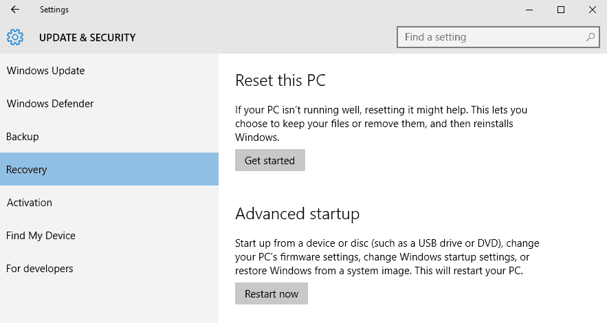
Task: Open the Windows Defender section
Action: (x=109, y=103)
